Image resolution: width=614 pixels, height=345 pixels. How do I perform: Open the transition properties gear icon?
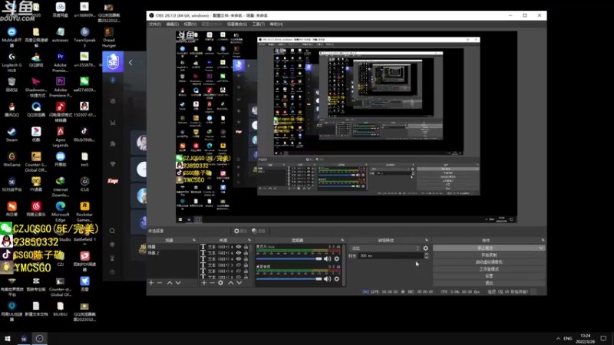coord(426,248)
